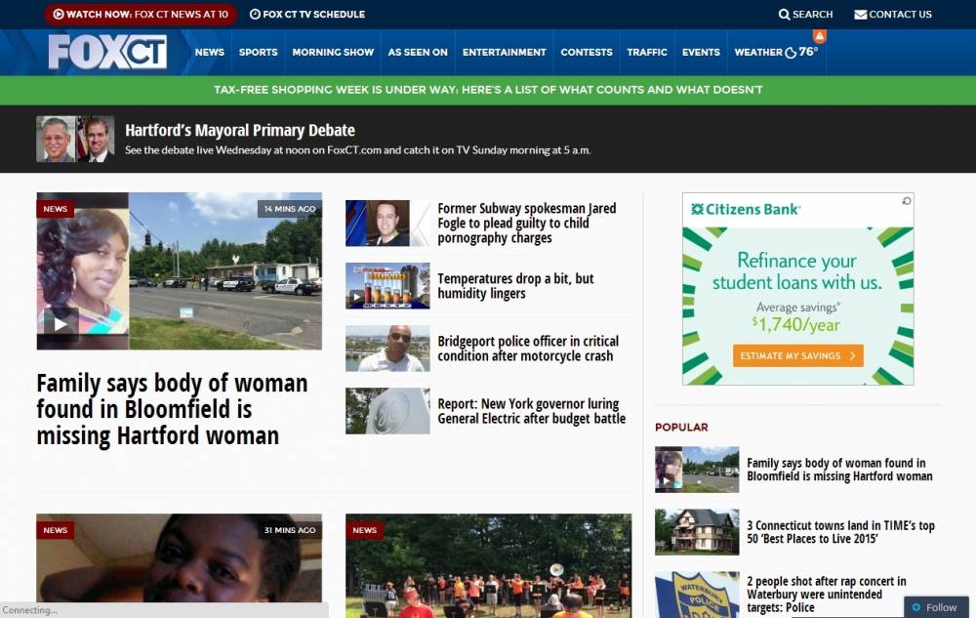Click the Contact Us envelope icon

(x=861, y=15)
